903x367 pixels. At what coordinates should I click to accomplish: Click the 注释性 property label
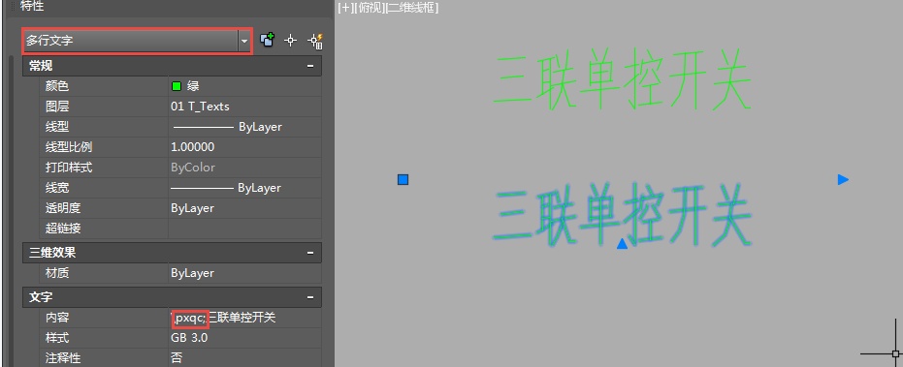tap(63, 357)
